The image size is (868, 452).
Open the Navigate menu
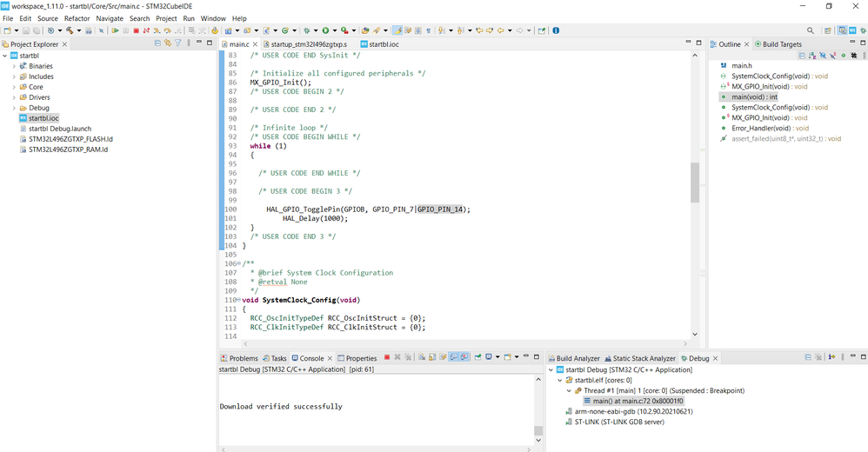[110, 18]
